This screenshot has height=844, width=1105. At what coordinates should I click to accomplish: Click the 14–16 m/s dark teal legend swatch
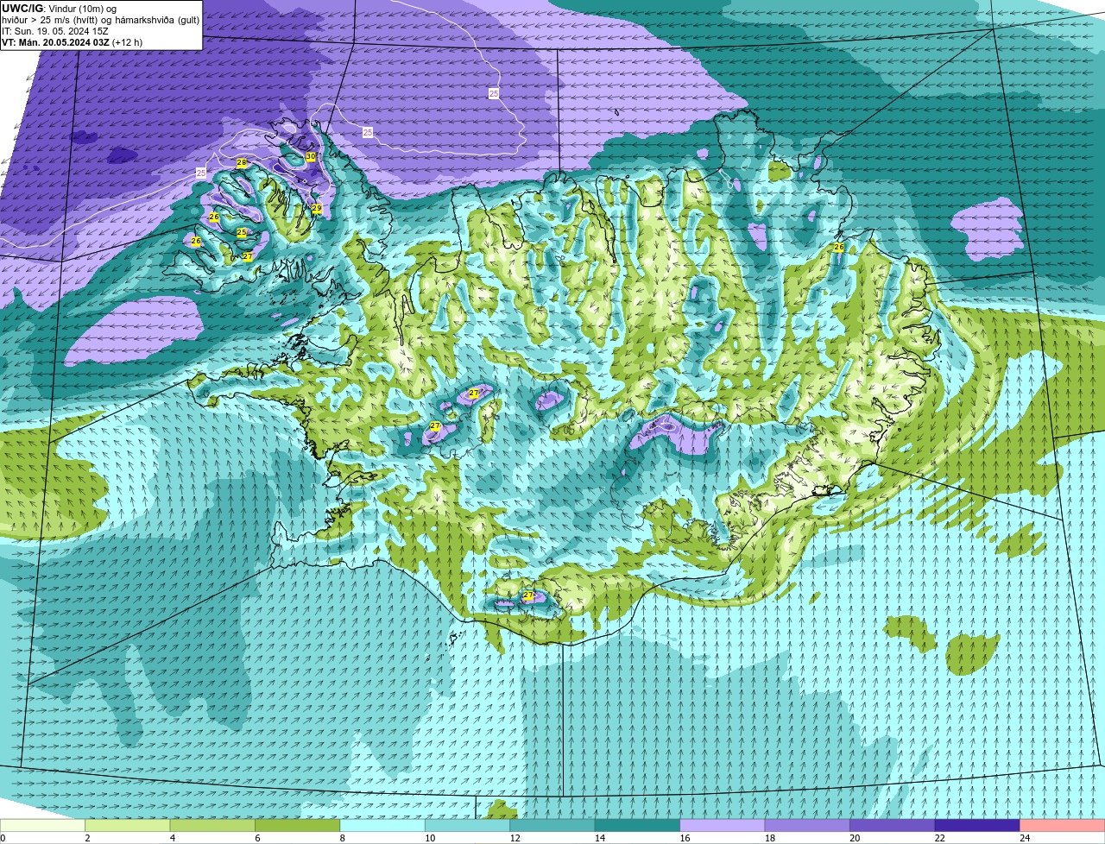[638, 826]
